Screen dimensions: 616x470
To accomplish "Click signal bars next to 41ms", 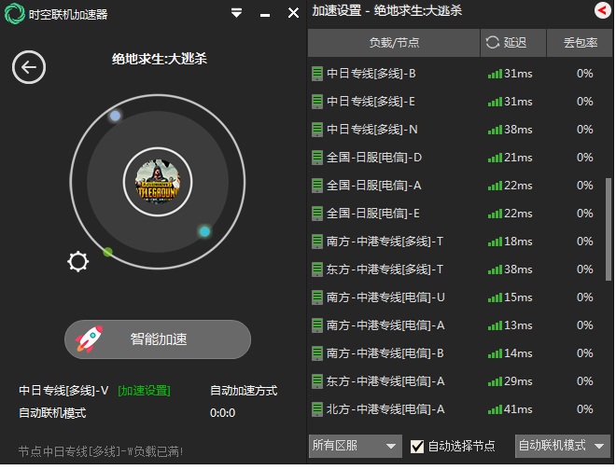I will click(x=495, y=410).
